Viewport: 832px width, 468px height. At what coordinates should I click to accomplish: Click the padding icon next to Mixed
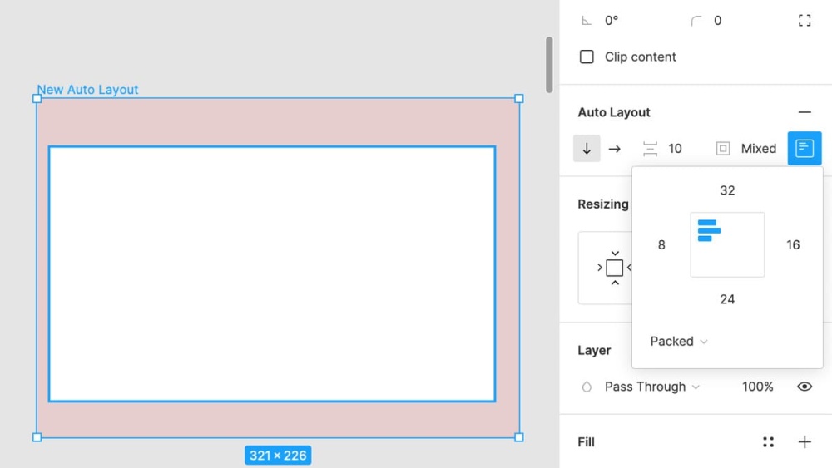click(723, 149)
